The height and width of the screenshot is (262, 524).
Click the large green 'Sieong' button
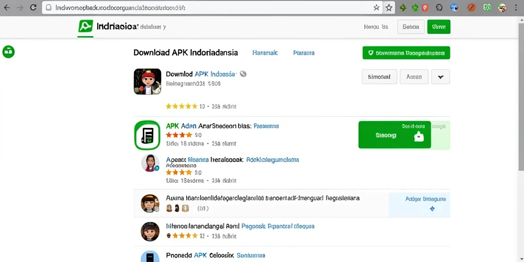pos(395,135)
